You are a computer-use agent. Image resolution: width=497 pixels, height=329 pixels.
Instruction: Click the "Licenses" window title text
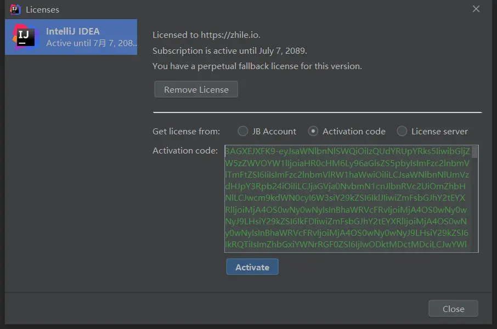(42, 9)
